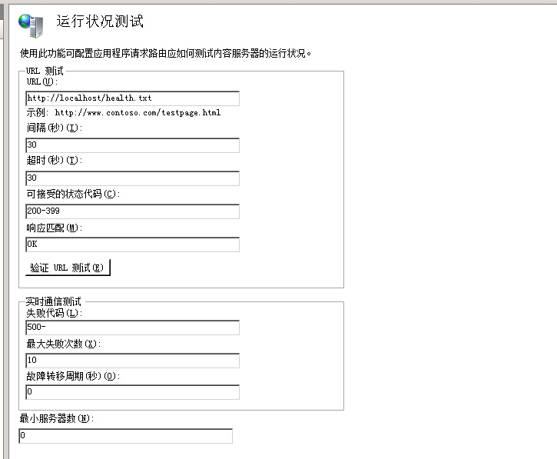Click the 验证 URL 测试 button
The image size is (557, 459).
pyautogui.click(x=68, y=268)
